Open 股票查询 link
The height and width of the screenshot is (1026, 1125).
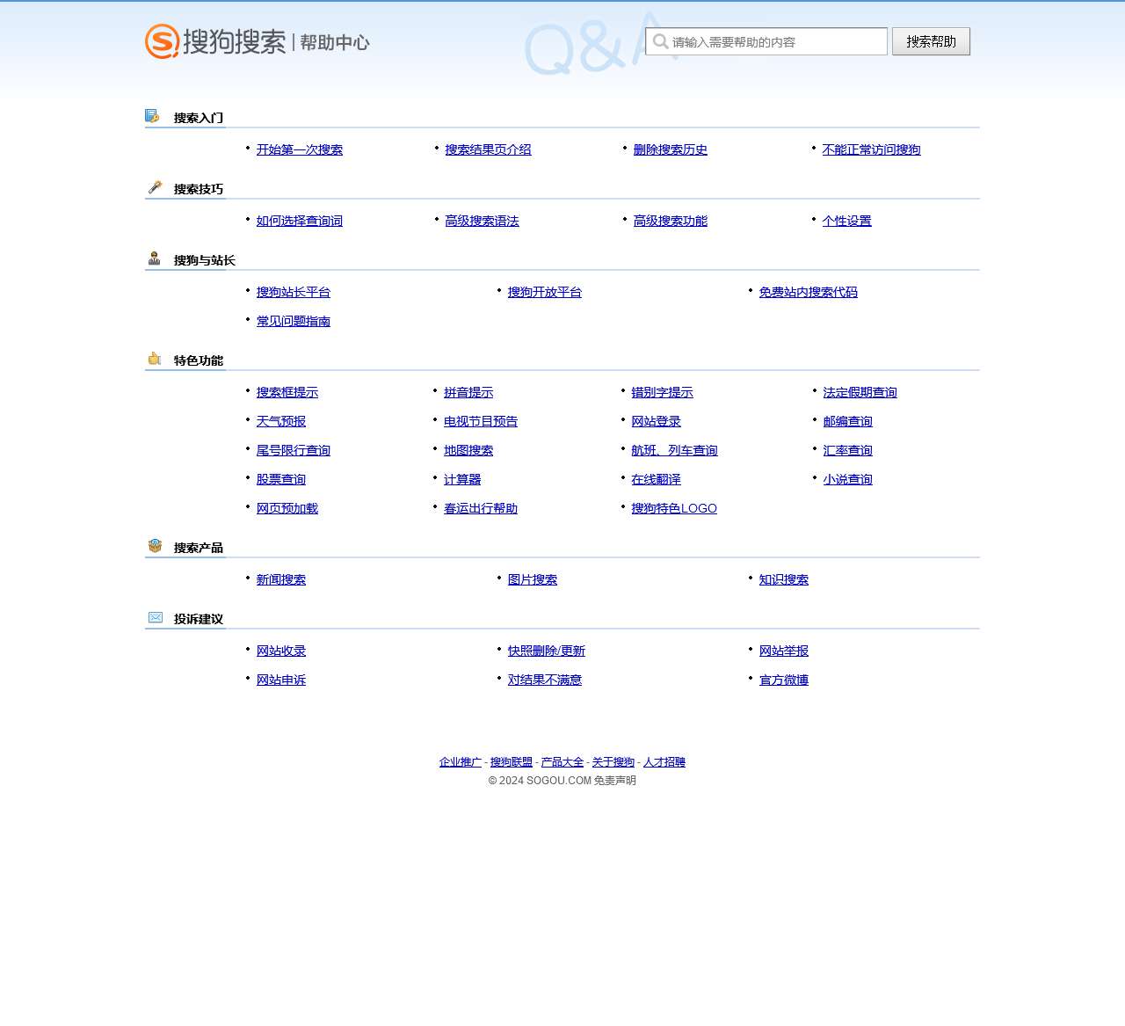coord(281,479)
